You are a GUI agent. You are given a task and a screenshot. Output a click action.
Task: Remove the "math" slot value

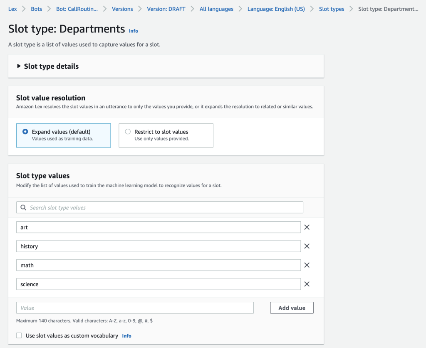point(307,265)
